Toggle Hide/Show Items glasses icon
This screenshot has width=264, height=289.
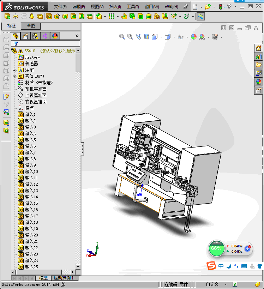181,37
